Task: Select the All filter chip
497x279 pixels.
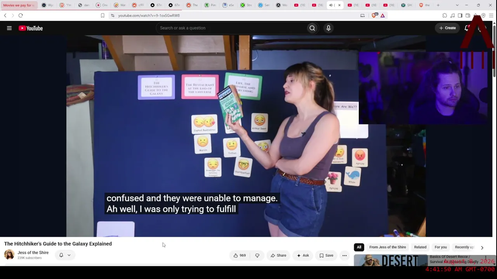Action: point(359,247)
